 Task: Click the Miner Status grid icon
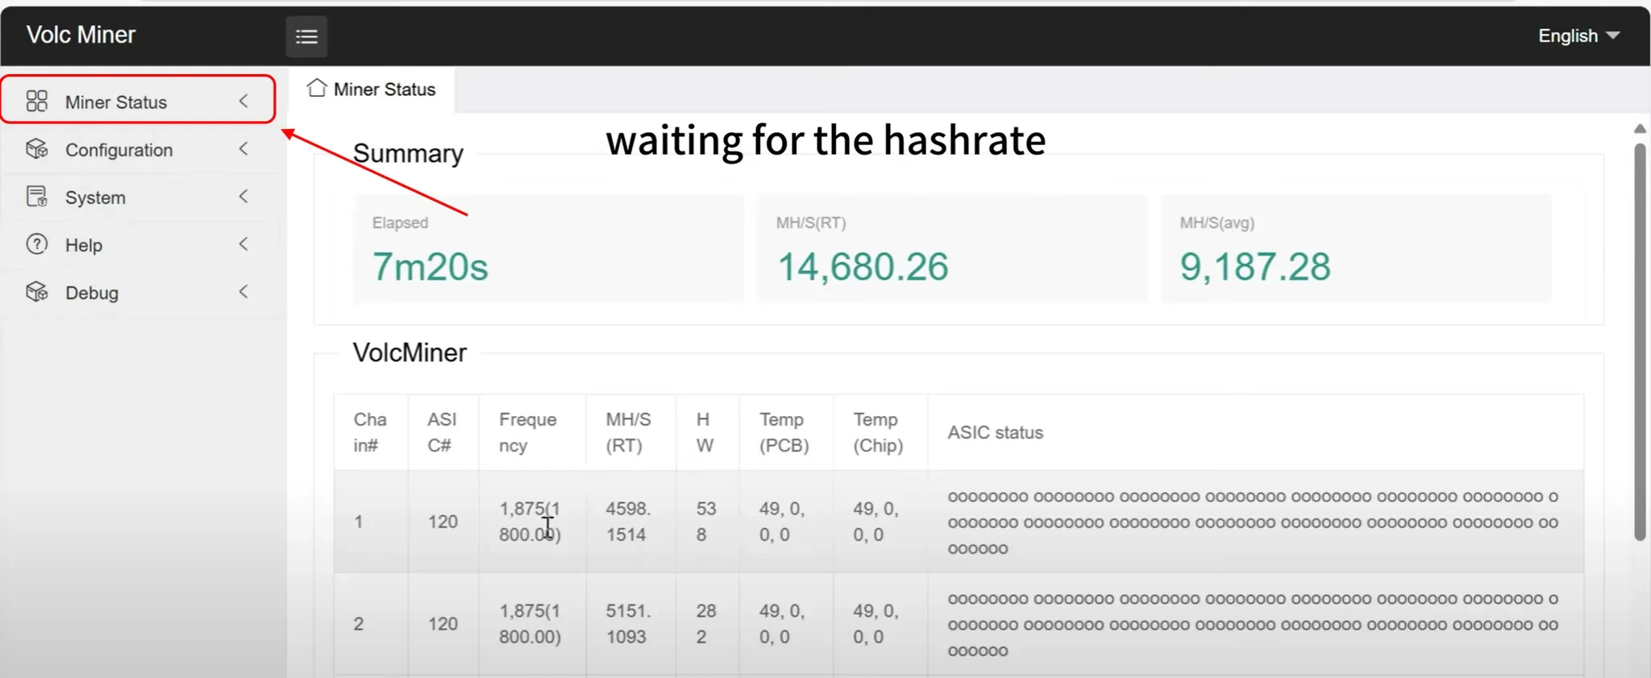coord(37,101)
